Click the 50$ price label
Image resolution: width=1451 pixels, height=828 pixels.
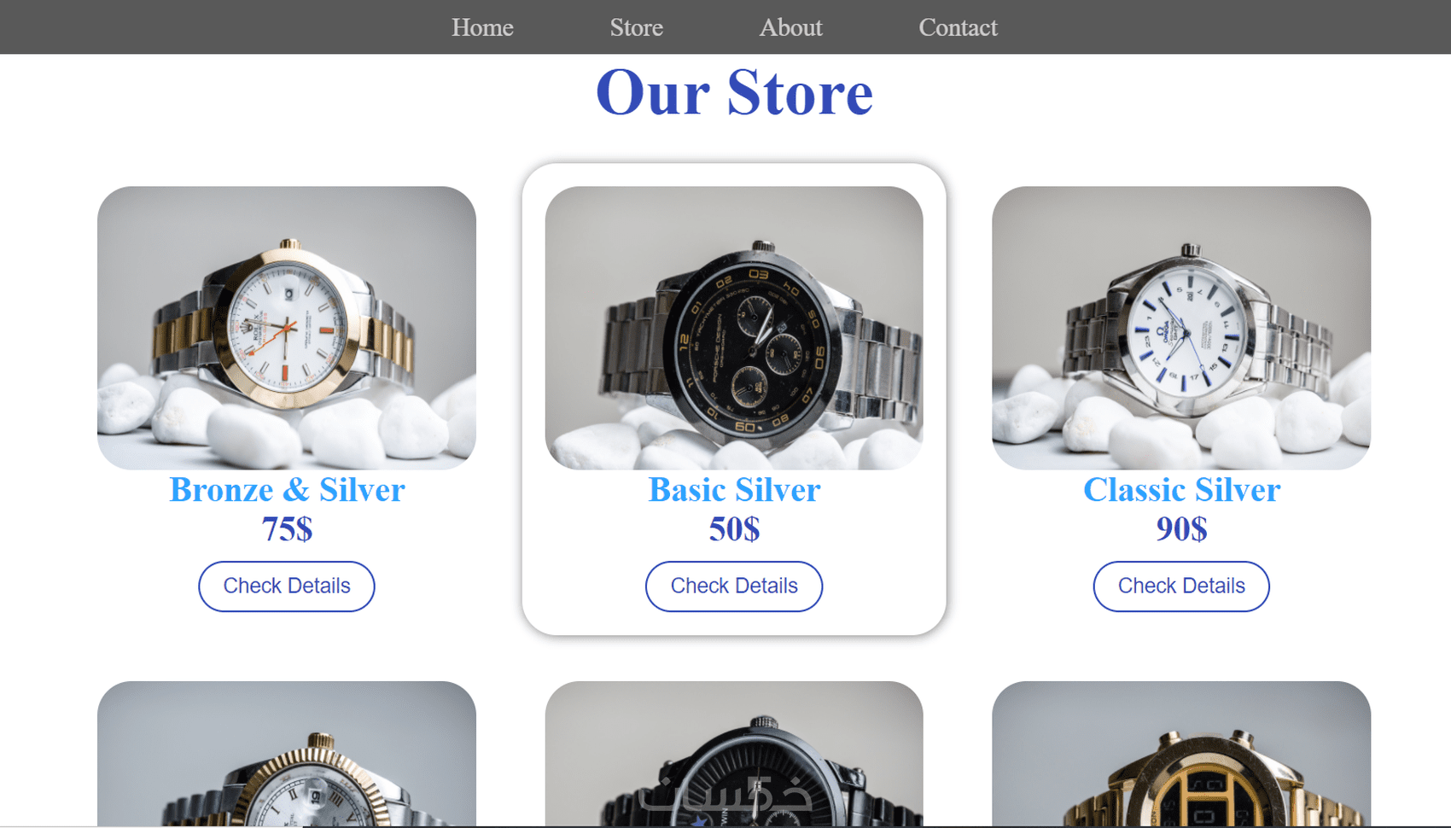(x=734, y=529)
